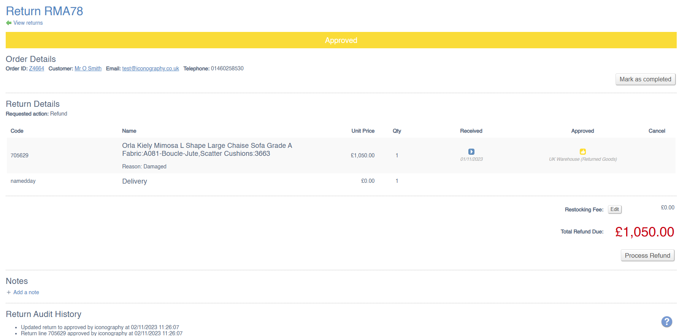
Task: Click the Return RMA78 page heading
Action: [x=44, y=11]
